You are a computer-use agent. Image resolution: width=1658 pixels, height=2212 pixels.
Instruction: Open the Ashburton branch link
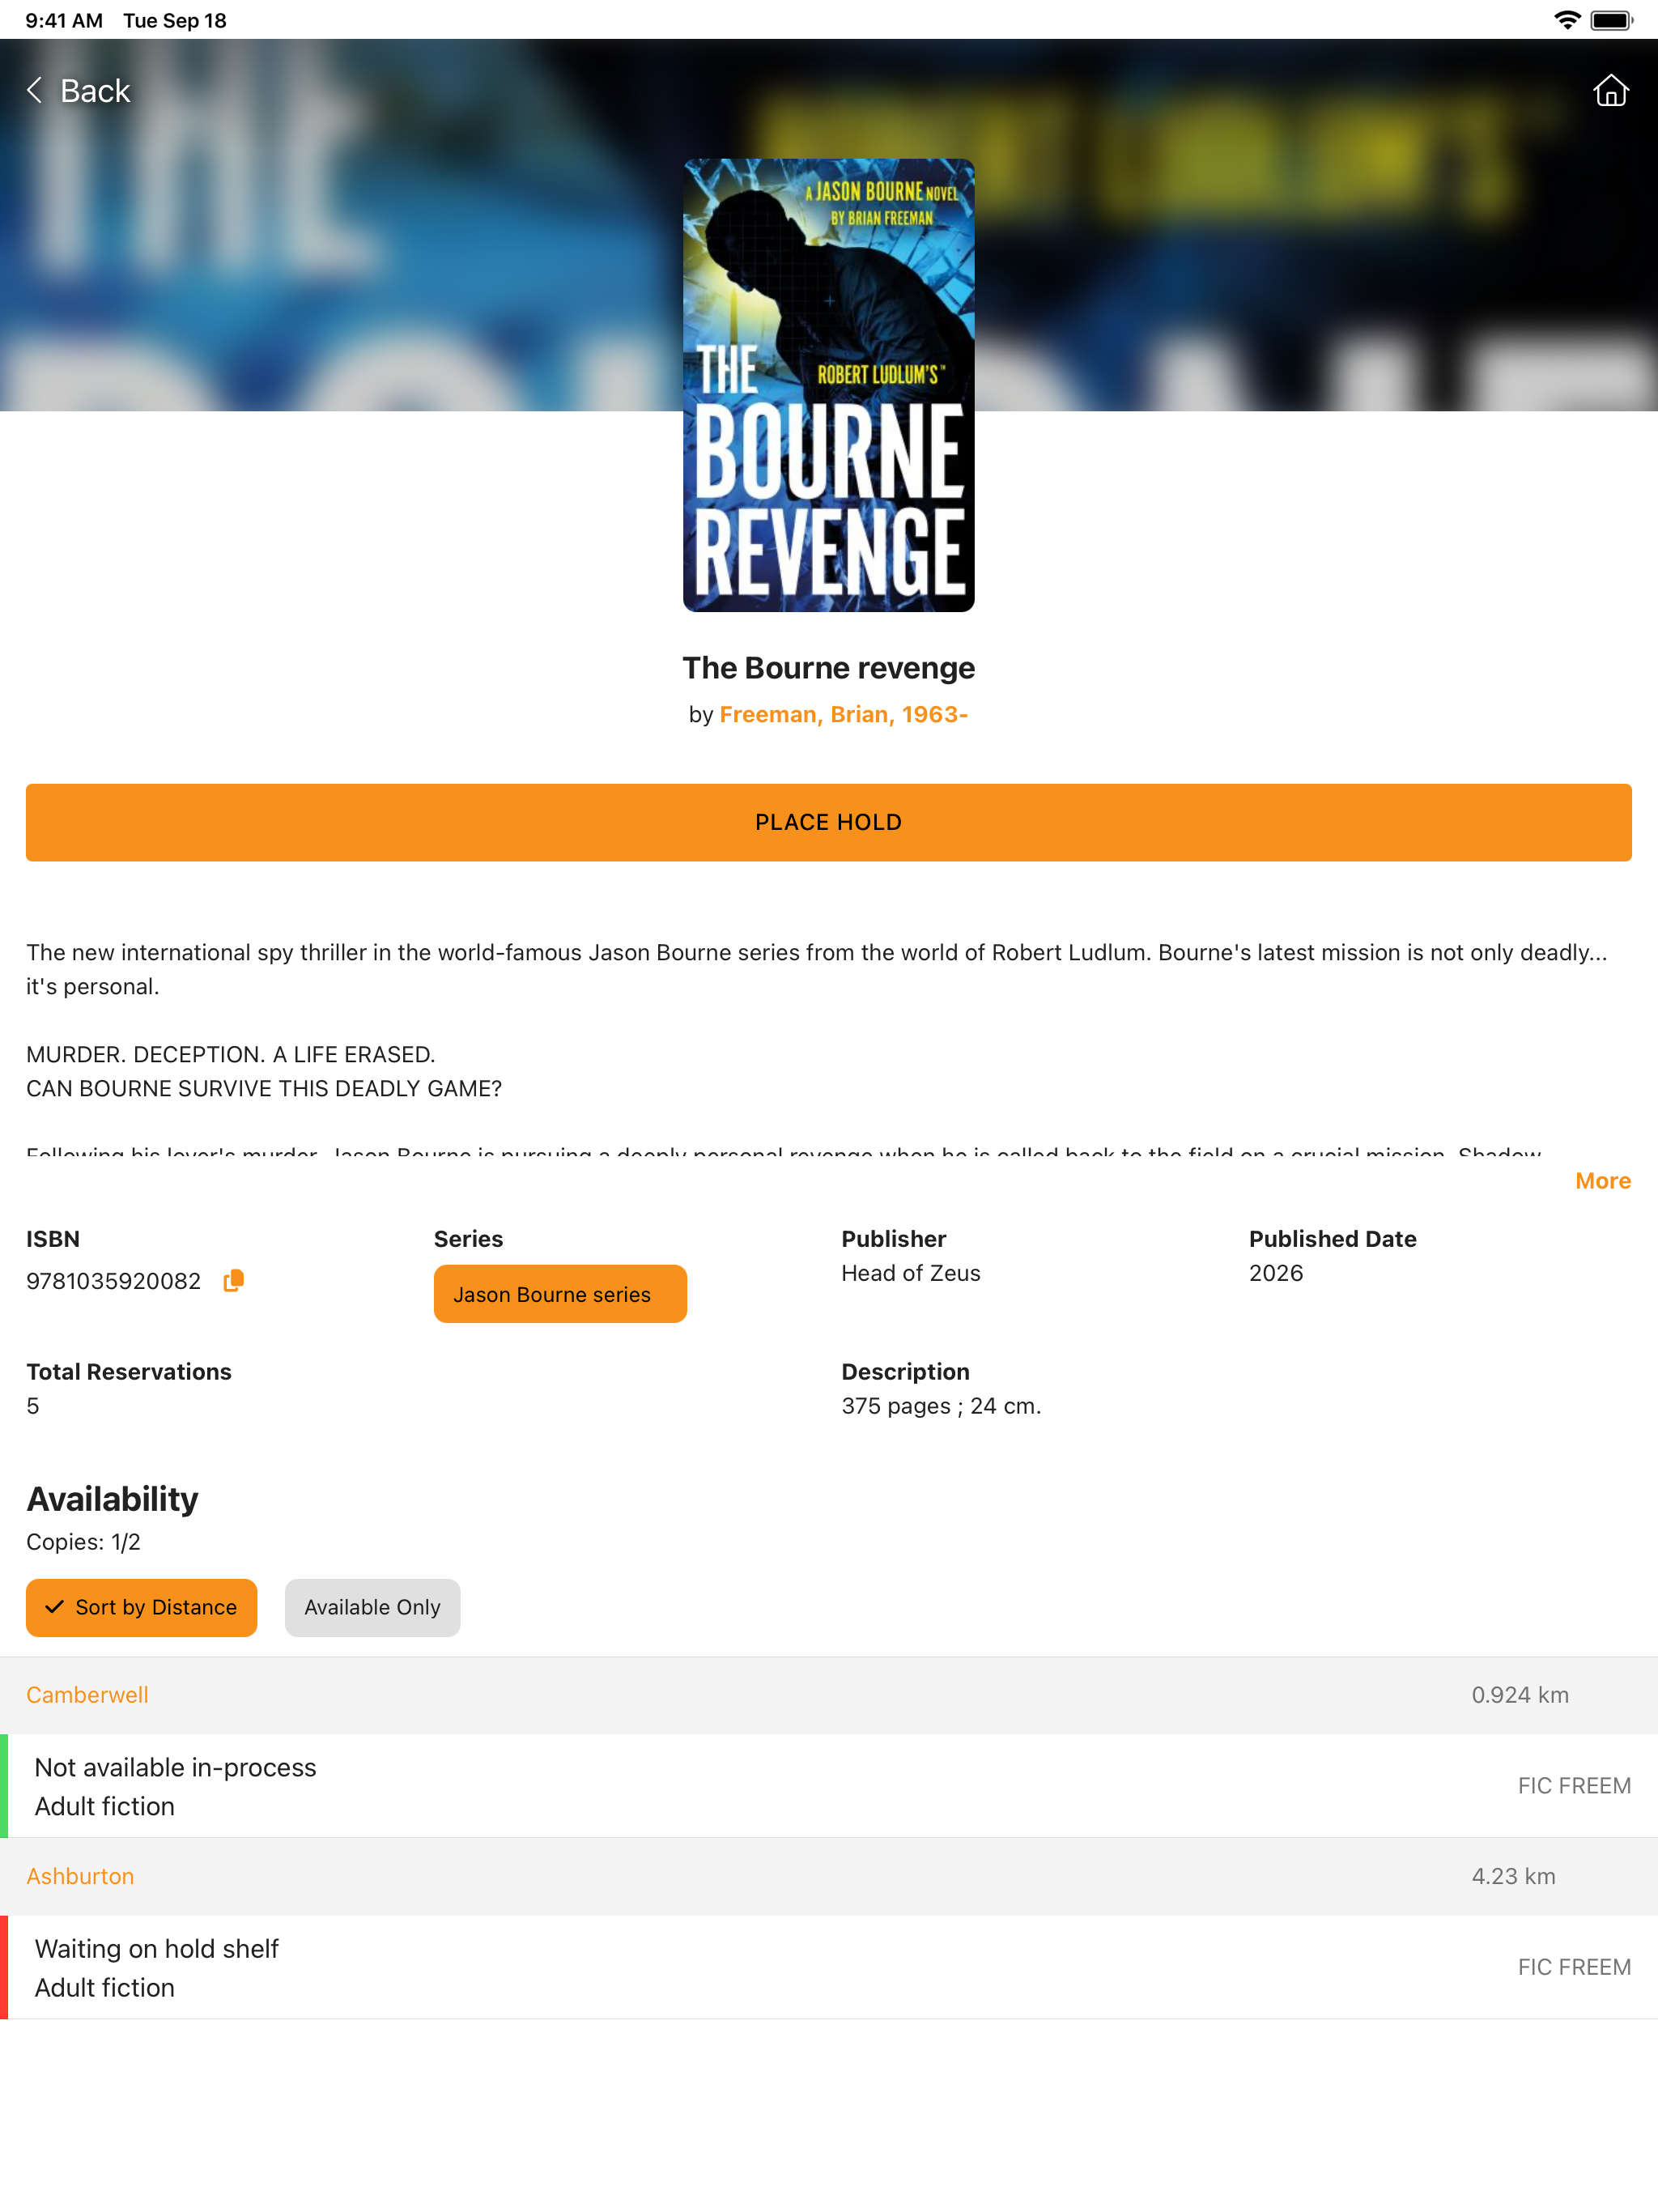[80, 1876]
